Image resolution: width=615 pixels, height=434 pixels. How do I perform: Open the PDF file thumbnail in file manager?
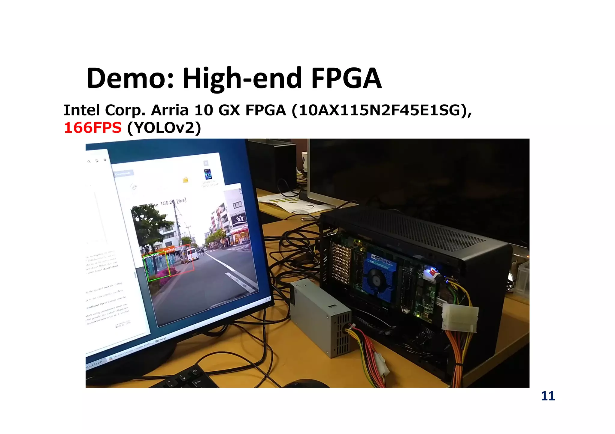click(208, 174)
